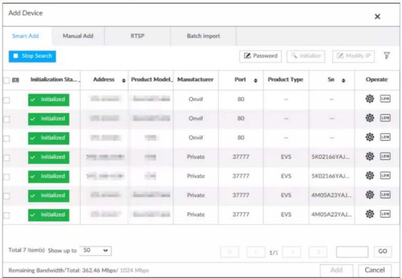Open settings gear for first Onvif row

click(x=369, y=98)
